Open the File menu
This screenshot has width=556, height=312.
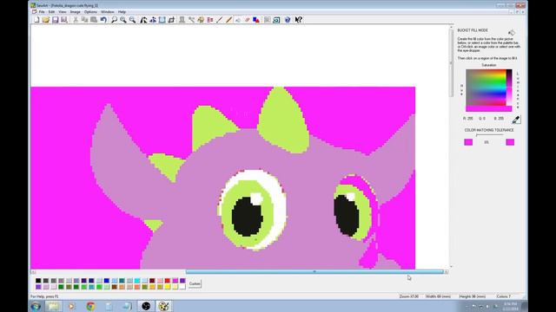click(x=42, y=11)
